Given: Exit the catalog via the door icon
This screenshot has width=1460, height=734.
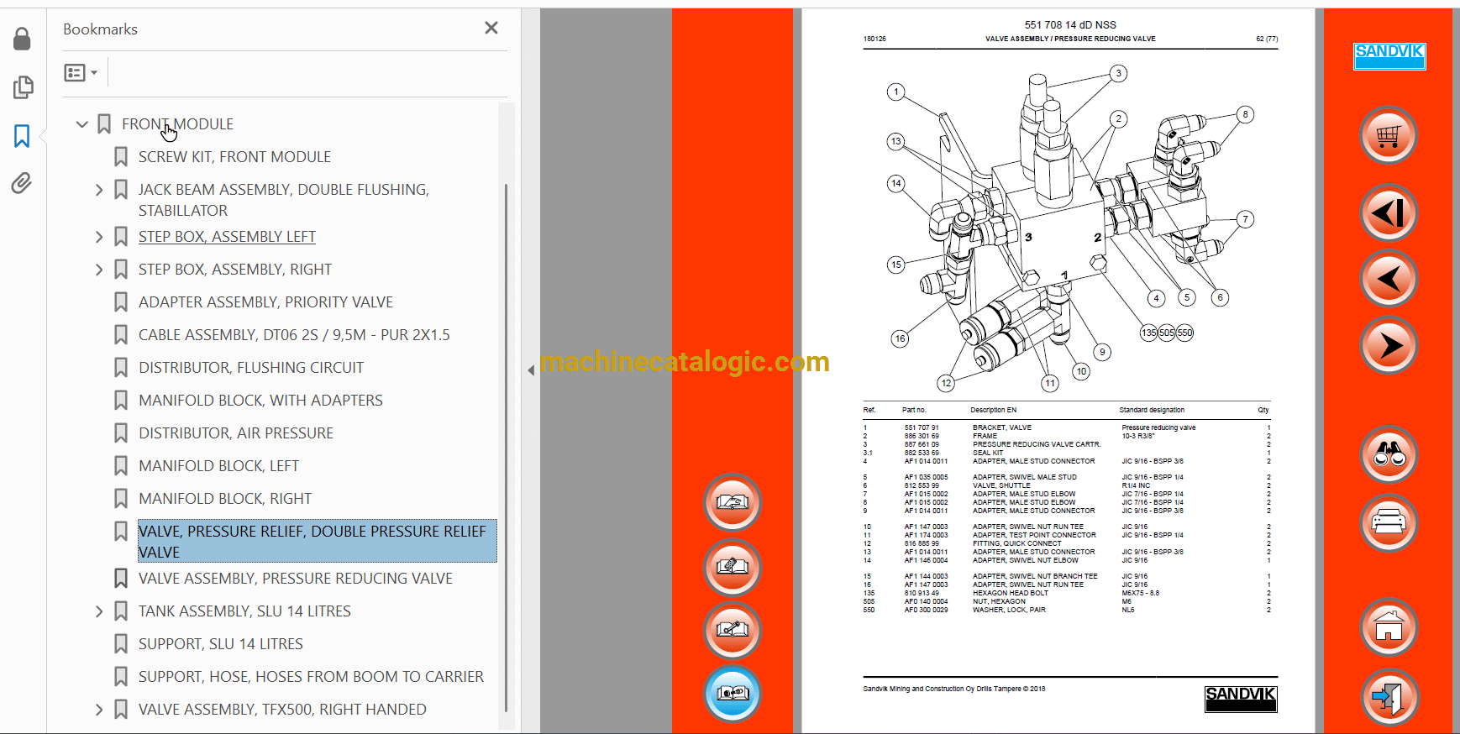Looking at the screenshot, I should pos(1389,697).
